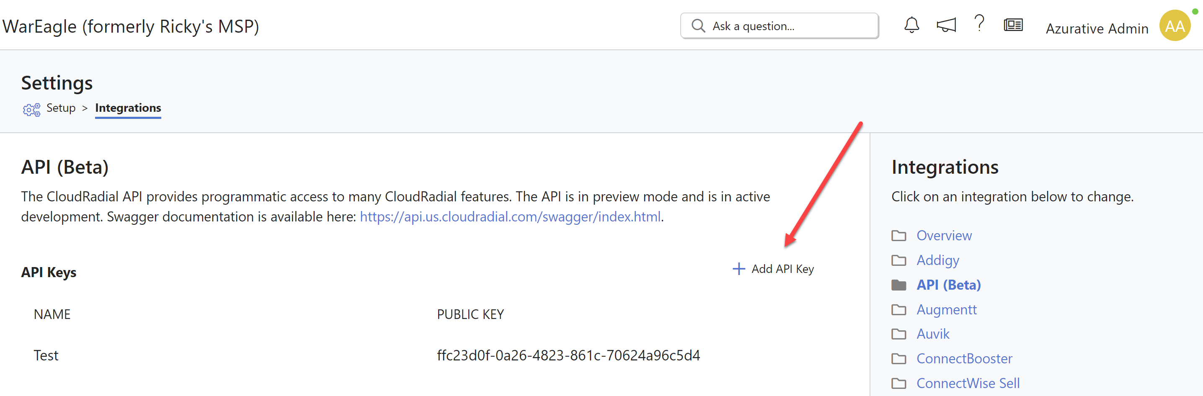Click the Add API Key button

point(773,269)
